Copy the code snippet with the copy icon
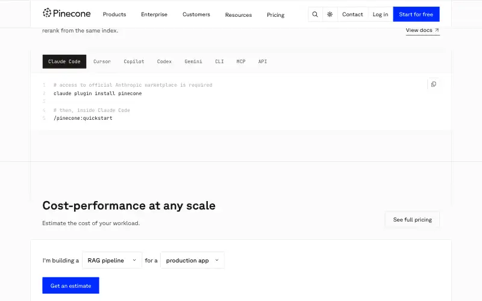482x301 pixels. pos(433,84)
